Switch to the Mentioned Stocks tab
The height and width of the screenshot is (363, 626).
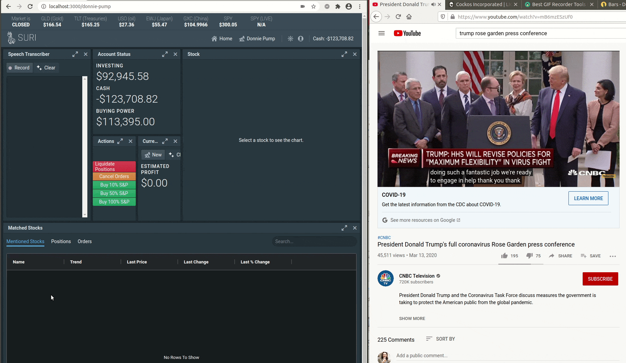point(25,241)
